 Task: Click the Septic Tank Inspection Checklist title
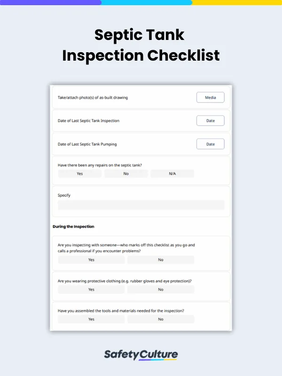141,45
